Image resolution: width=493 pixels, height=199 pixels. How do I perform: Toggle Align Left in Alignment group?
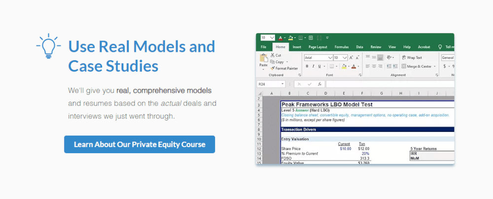click(368, 67)
